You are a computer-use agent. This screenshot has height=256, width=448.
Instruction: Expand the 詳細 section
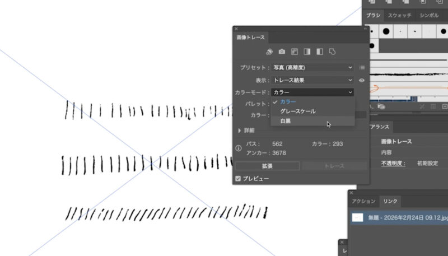pyautogui.click(x=240, y=131)
